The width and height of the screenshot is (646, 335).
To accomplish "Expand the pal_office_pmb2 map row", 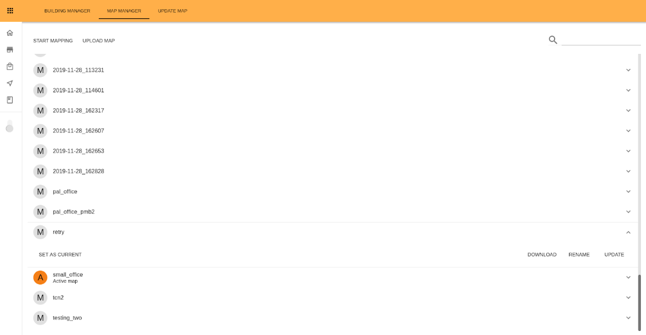I will [628, 212].
